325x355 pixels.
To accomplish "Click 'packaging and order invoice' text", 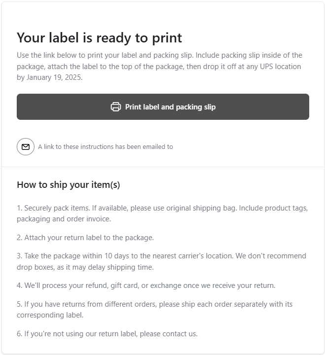I will click(64, 219).
